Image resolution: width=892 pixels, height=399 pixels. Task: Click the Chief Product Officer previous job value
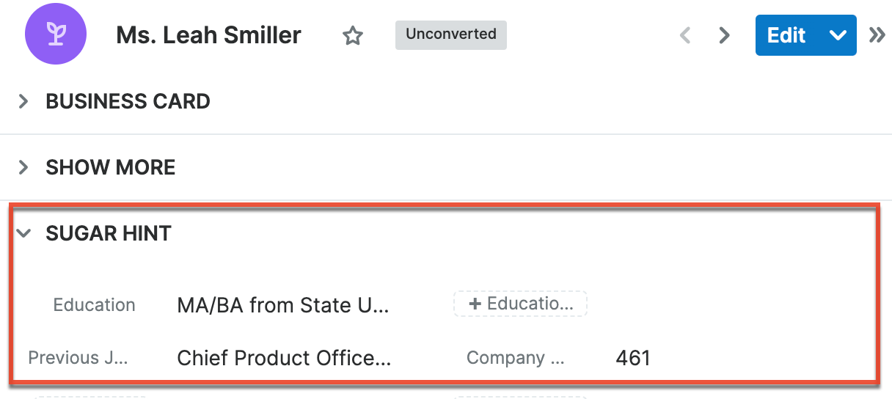coord(284,358)
